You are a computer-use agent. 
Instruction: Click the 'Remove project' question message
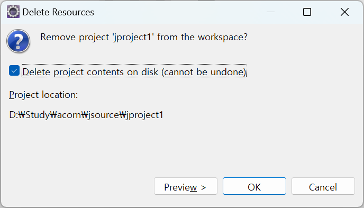coord(144,37)
